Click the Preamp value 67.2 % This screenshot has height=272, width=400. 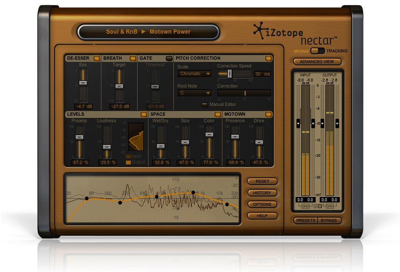tap(80, 162)
